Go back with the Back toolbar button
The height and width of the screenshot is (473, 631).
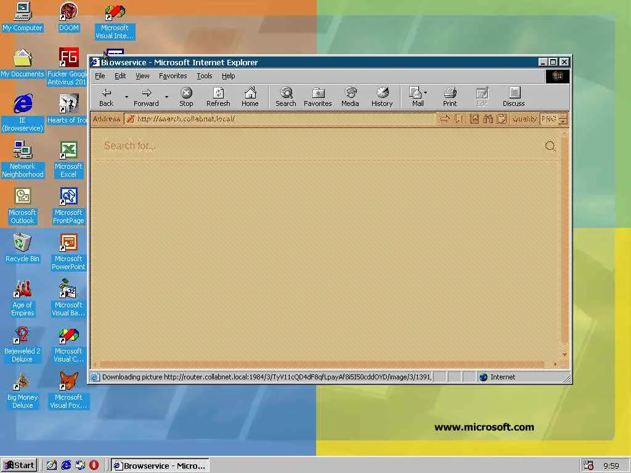tap(106, 97)
